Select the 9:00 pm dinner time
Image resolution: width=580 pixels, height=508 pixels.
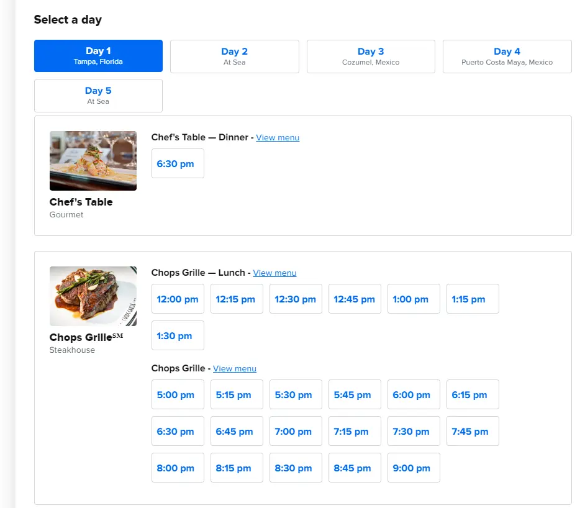click(x=414, y=468)
